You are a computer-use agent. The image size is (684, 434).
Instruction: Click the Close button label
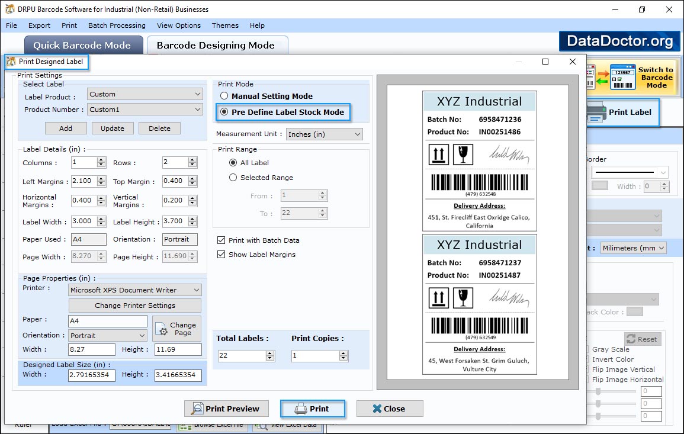(394, 409)
